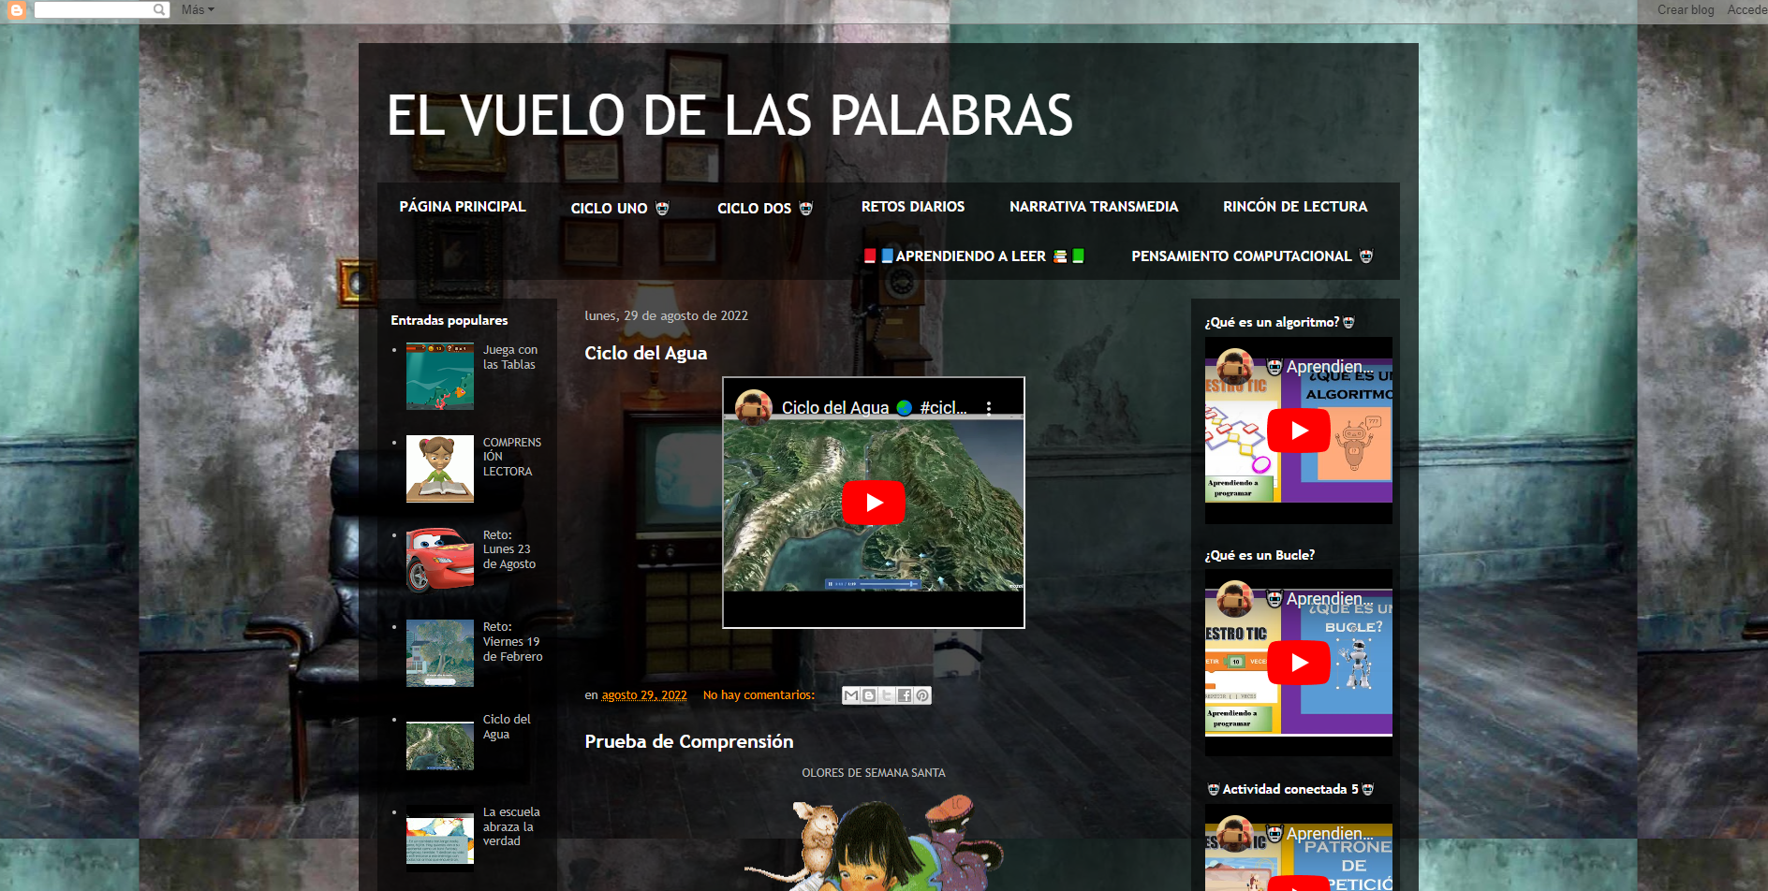Image resolution: width=1768 pixels, height=891 pixels.
Task: Click the Blogger search input field
Action: click(94, 9)
